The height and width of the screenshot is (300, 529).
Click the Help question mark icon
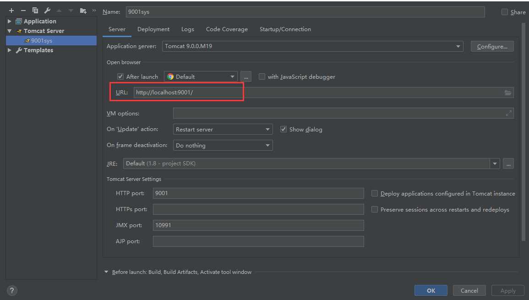point(12,290)
